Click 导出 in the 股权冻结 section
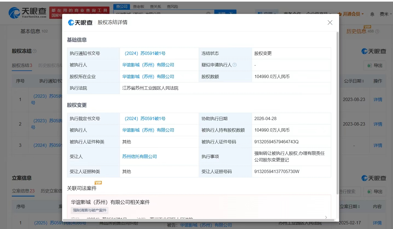393x229 pixels. (x=375, y=66)
